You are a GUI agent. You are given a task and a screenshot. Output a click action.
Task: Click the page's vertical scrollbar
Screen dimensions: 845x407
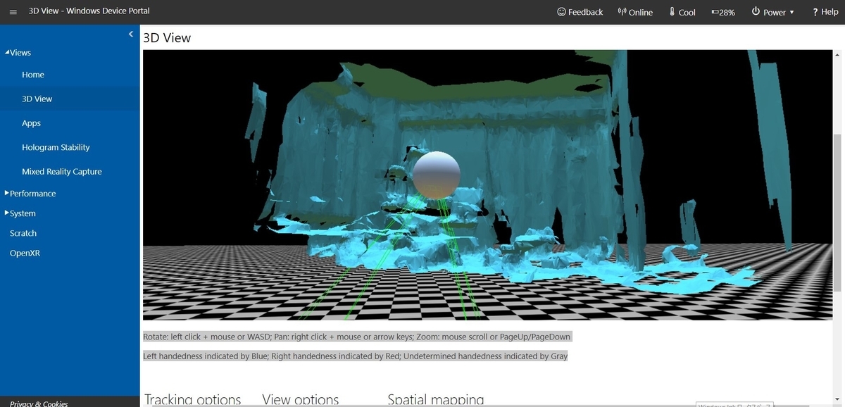[837, 213]
